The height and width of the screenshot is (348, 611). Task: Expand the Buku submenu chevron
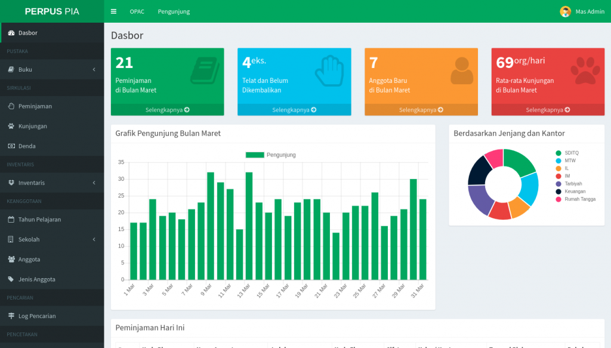94,70
